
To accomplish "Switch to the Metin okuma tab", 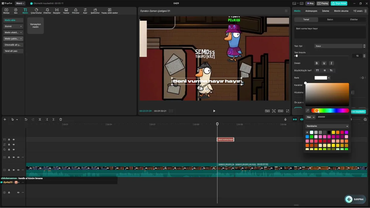I will point(341,11).
